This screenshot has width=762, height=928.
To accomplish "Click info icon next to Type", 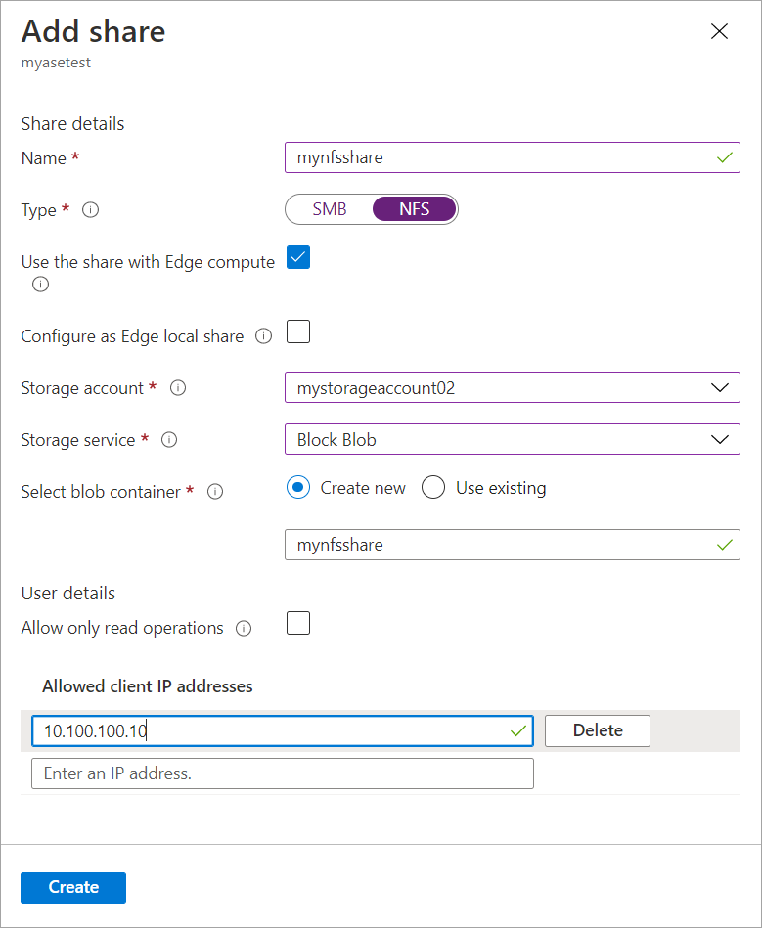I will tap(91, 210).
